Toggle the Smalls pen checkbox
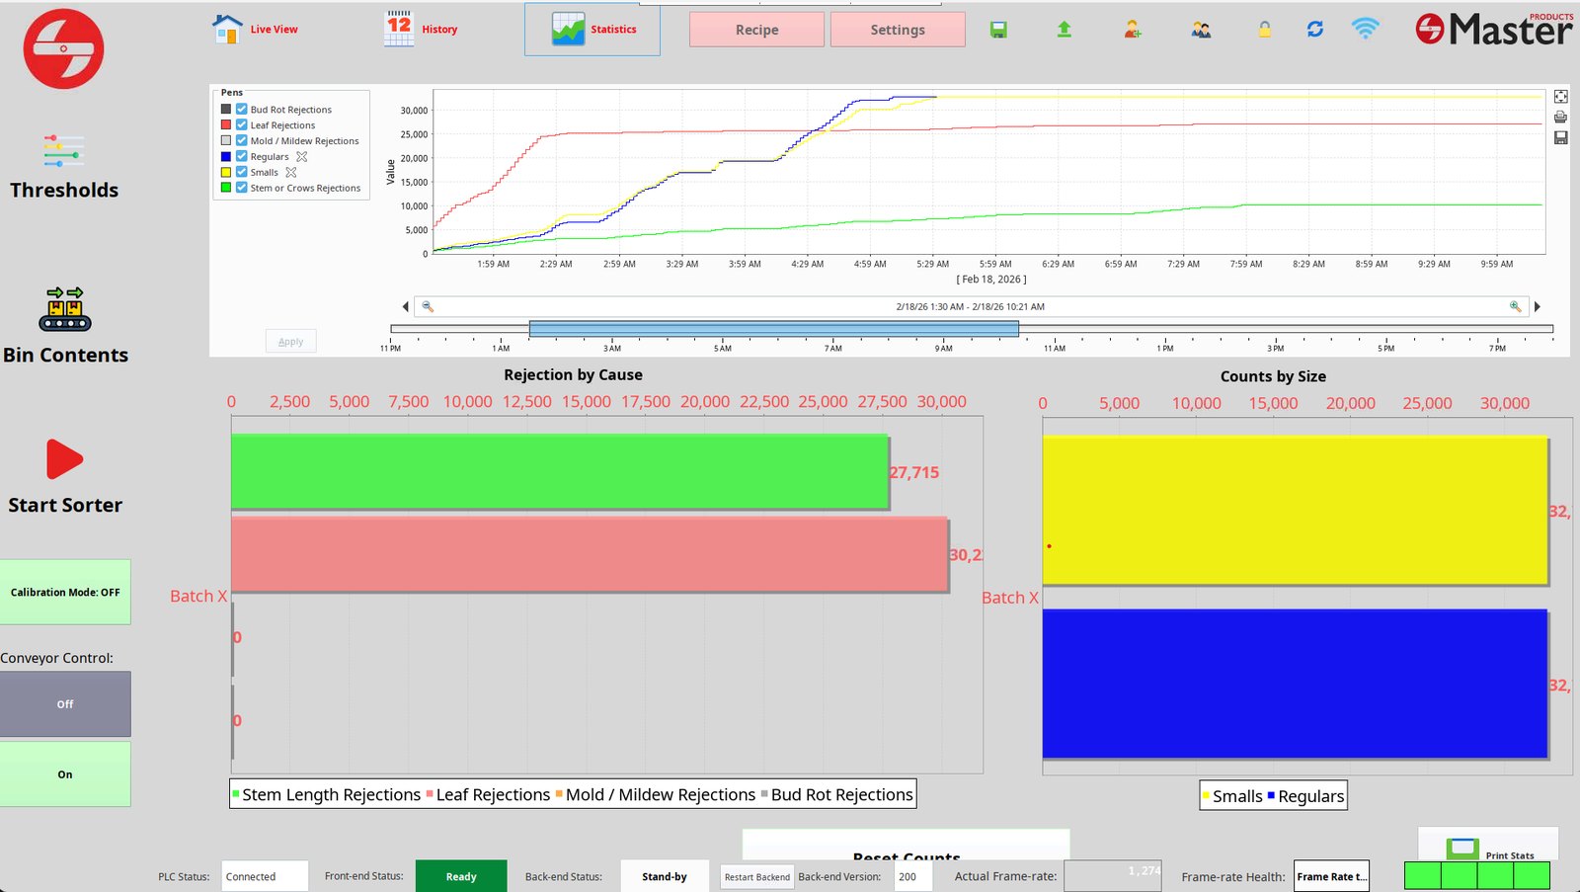This screenshot has height=892, width=1580. click(x=241, y=172)
